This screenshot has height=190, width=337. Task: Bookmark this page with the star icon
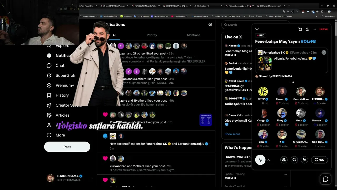pyautogui.click(x=296, y=12)
